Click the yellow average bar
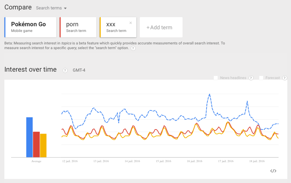The image size is (291, 183). 43,145
